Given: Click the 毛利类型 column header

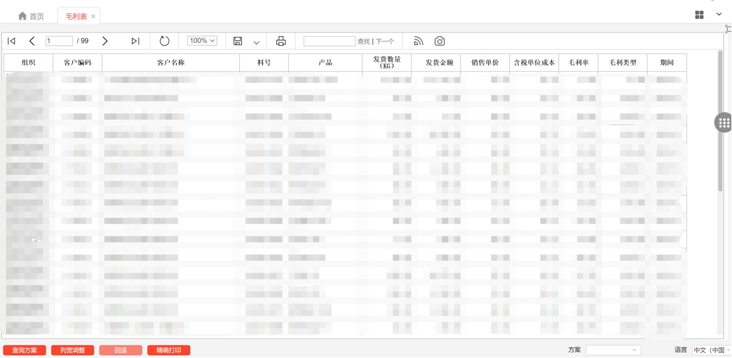Looking at the screenshot, I should [x=623, y=63].
